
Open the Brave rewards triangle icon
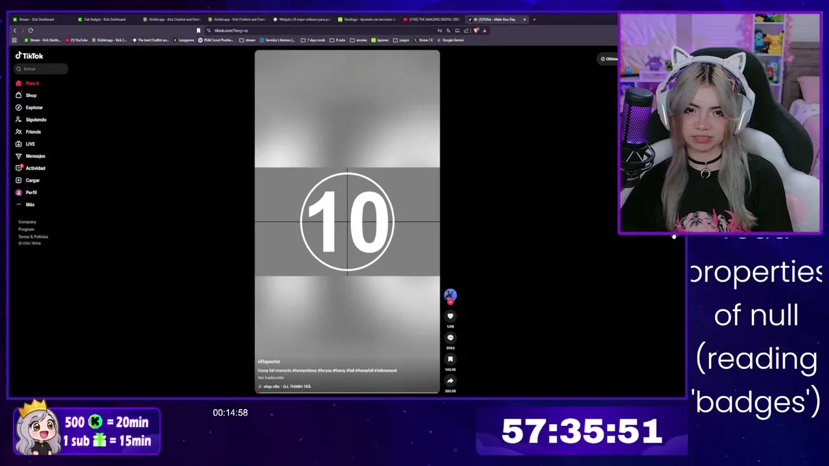pyautogui.click(x=484, y=30)
